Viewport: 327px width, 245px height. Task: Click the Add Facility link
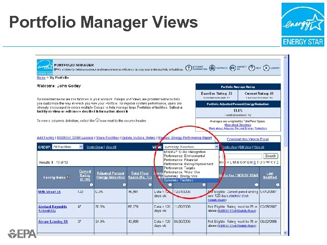[45, 138]
